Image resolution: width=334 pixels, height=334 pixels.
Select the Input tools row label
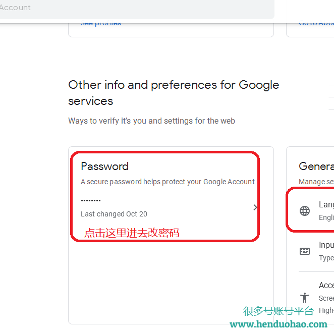326,245
